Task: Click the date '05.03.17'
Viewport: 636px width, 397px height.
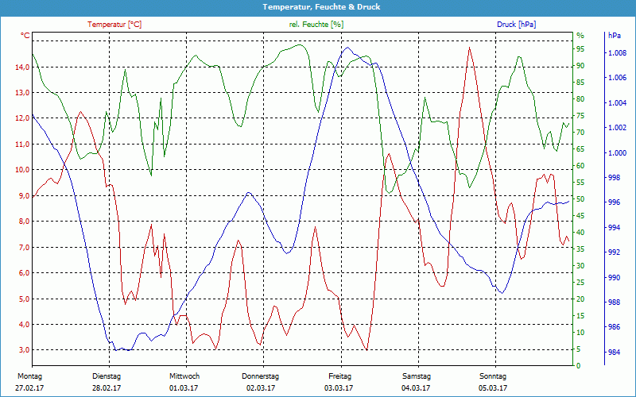Action: [x=493, y=388]
